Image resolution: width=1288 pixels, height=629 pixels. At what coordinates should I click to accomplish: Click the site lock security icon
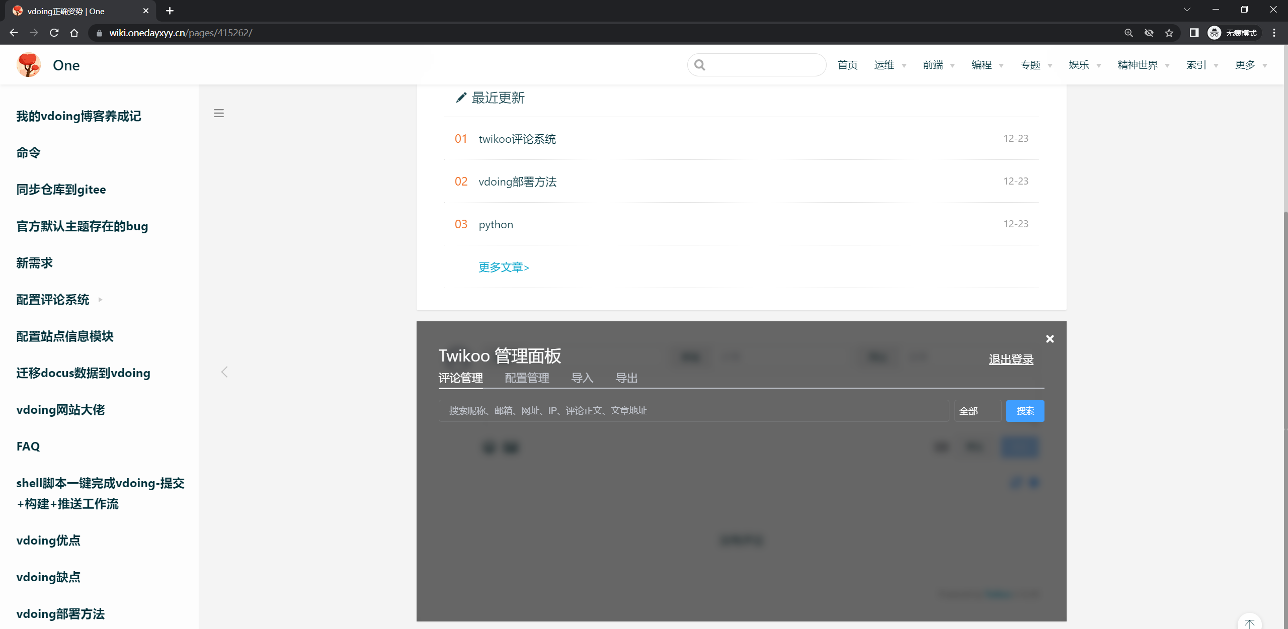(x=99, y=33)
